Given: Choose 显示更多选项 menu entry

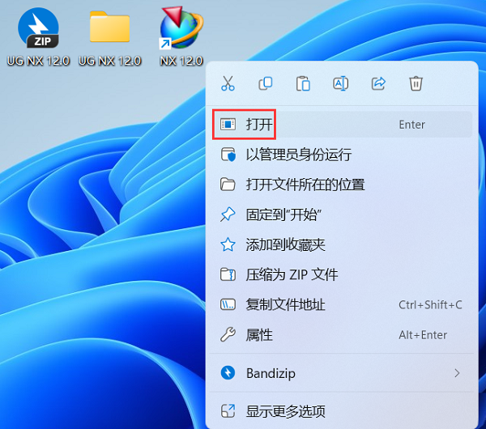Looking at the screenshot, I should click(342, 411).
